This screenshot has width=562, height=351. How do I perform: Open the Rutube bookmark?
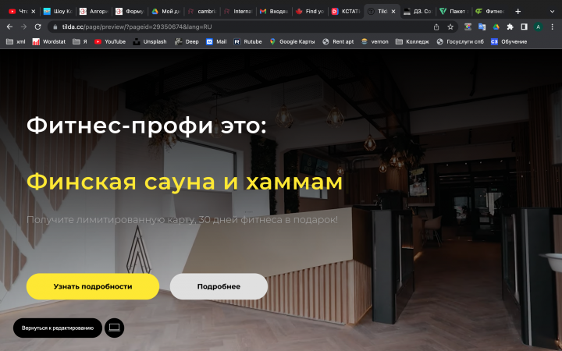247,41
